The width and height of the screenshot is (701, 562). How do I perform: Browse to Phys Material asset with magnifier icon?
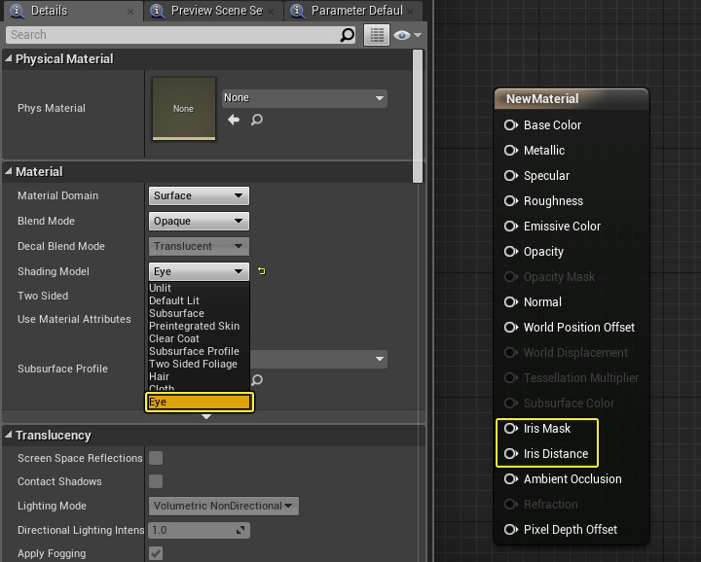tap(257, 120)
